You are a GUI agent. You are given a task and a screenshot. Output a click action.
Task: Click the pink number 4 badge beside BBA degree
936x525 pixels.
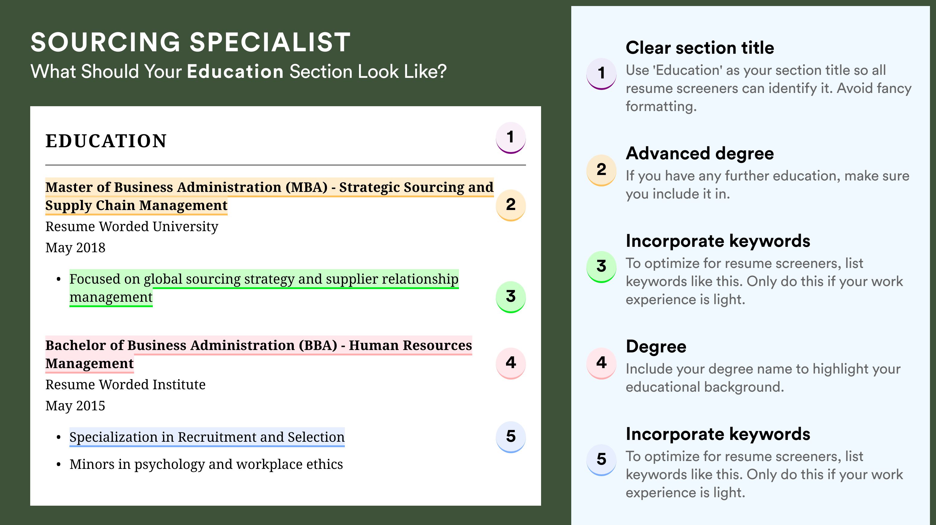tap(511, 363)
